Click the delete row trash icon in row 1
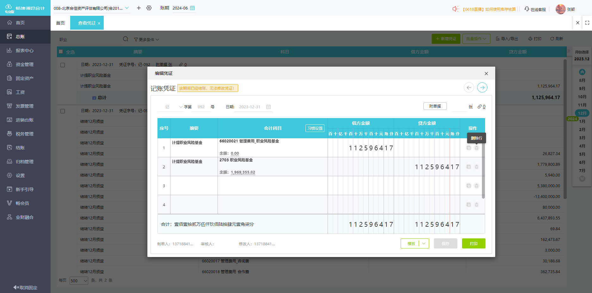Image resolution: width=592 pixels, height=293 pixels. pyautogui.click(x=477, y=148)
